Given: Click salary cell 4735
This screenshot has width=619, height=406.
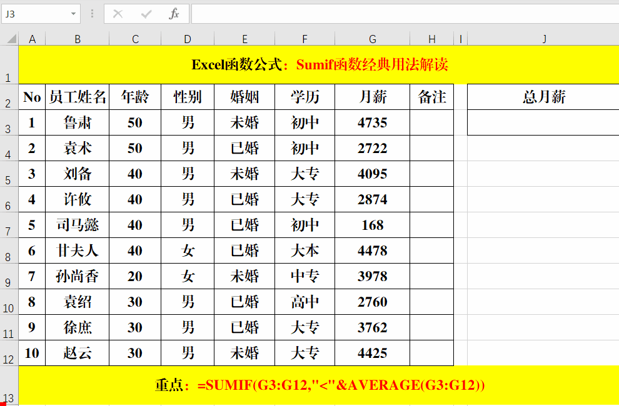Looking at the screenshot, I should [x=372, y=122].
